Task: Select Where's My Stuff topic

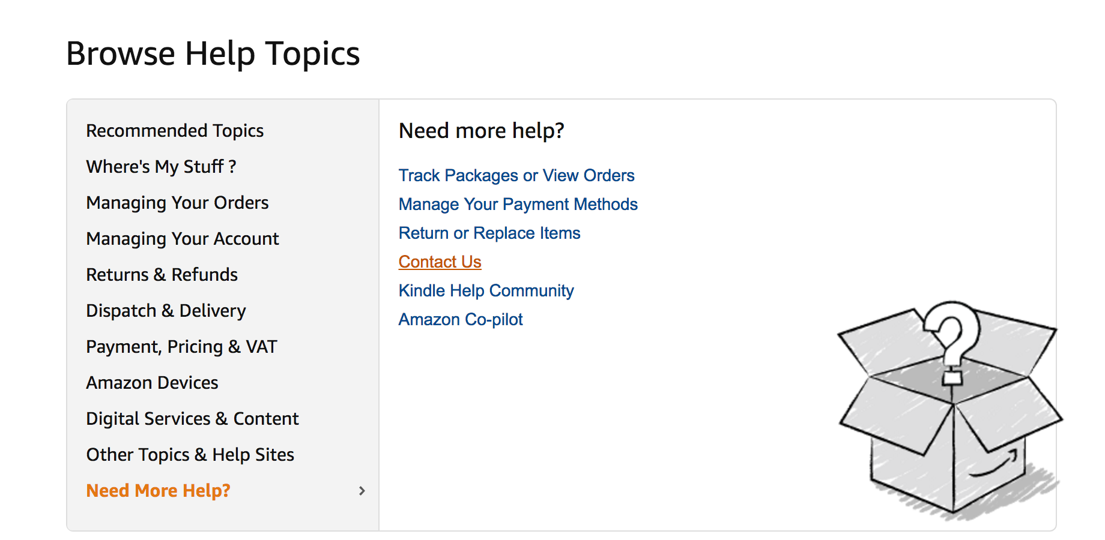Action: point(161,167)
